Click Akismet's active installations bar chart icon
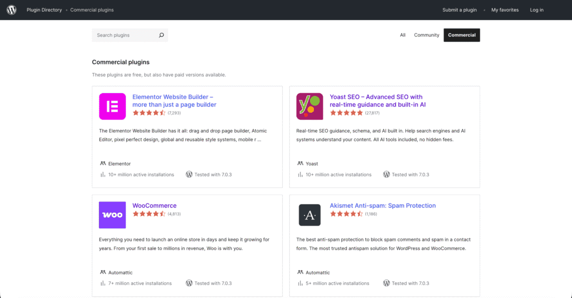 [300, 283]
